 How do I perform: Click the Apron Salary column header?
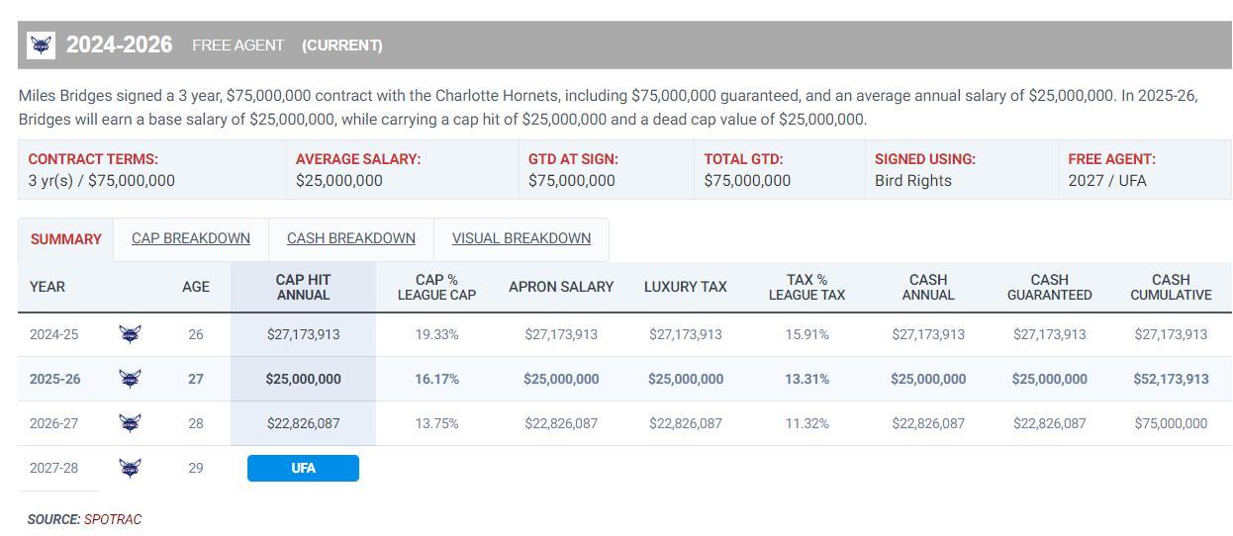coord(561,287)
